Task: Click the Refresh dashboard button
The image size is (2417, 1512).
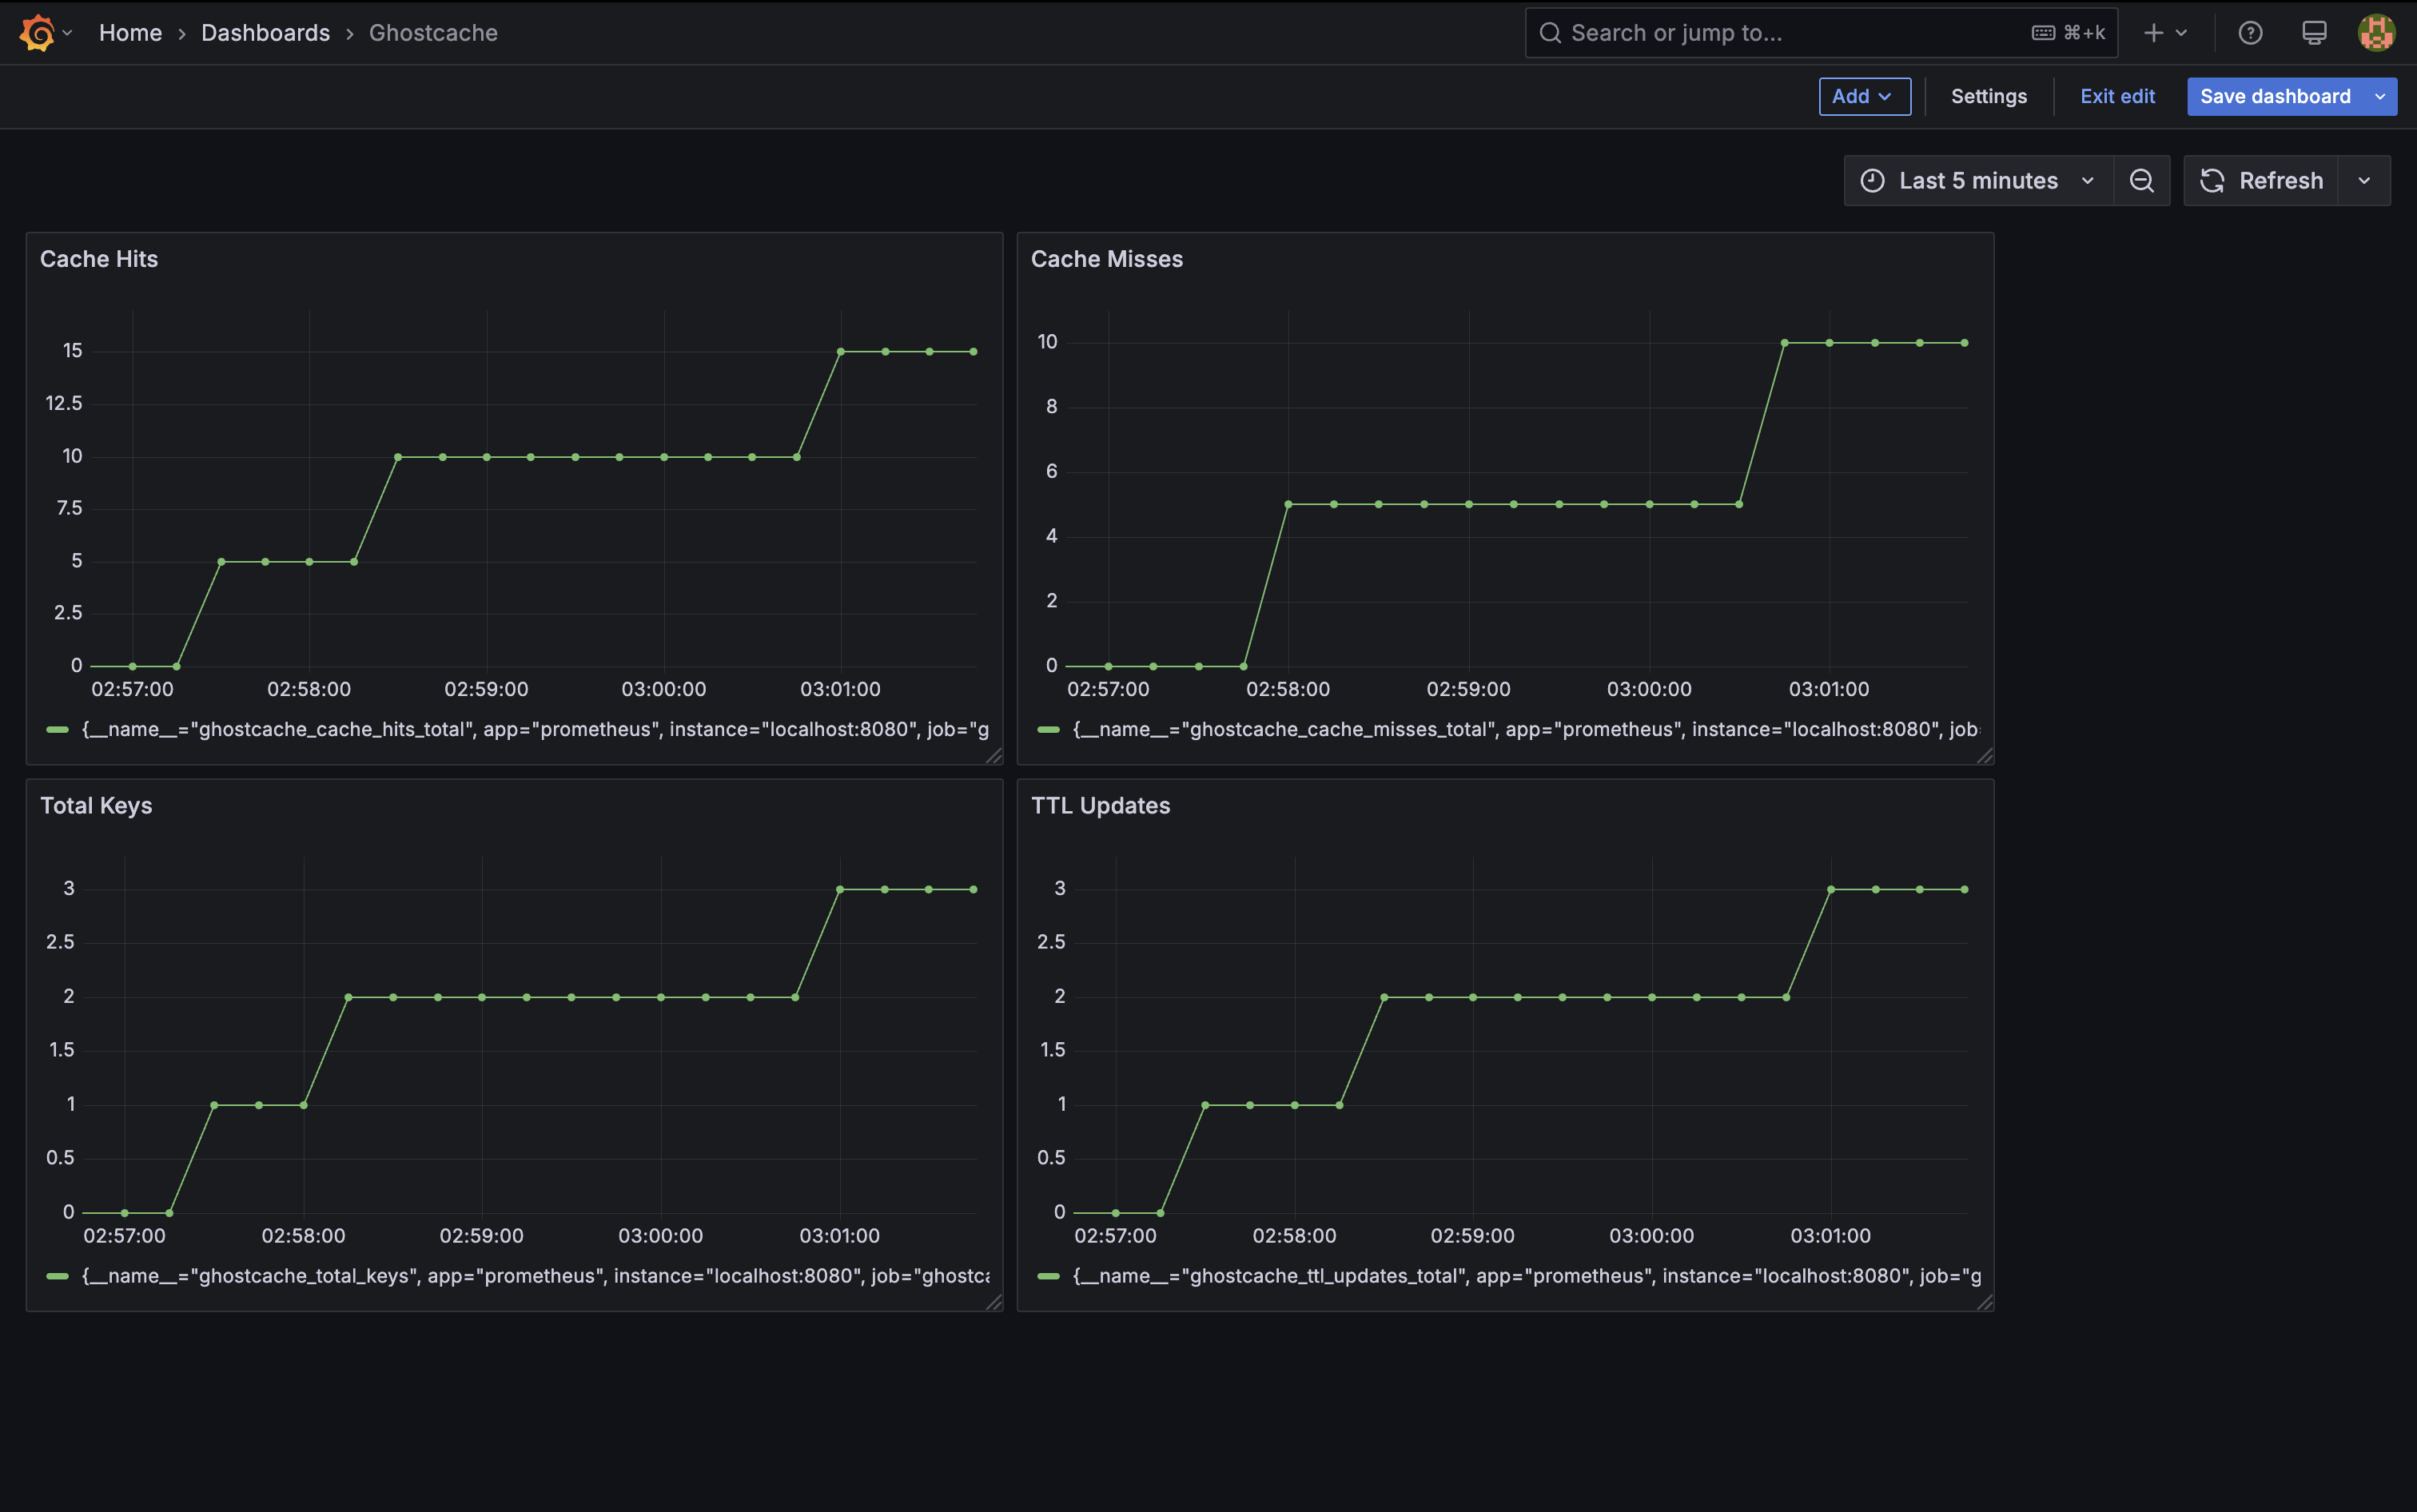Action: pyautogui.click(x=2262, y=181)
